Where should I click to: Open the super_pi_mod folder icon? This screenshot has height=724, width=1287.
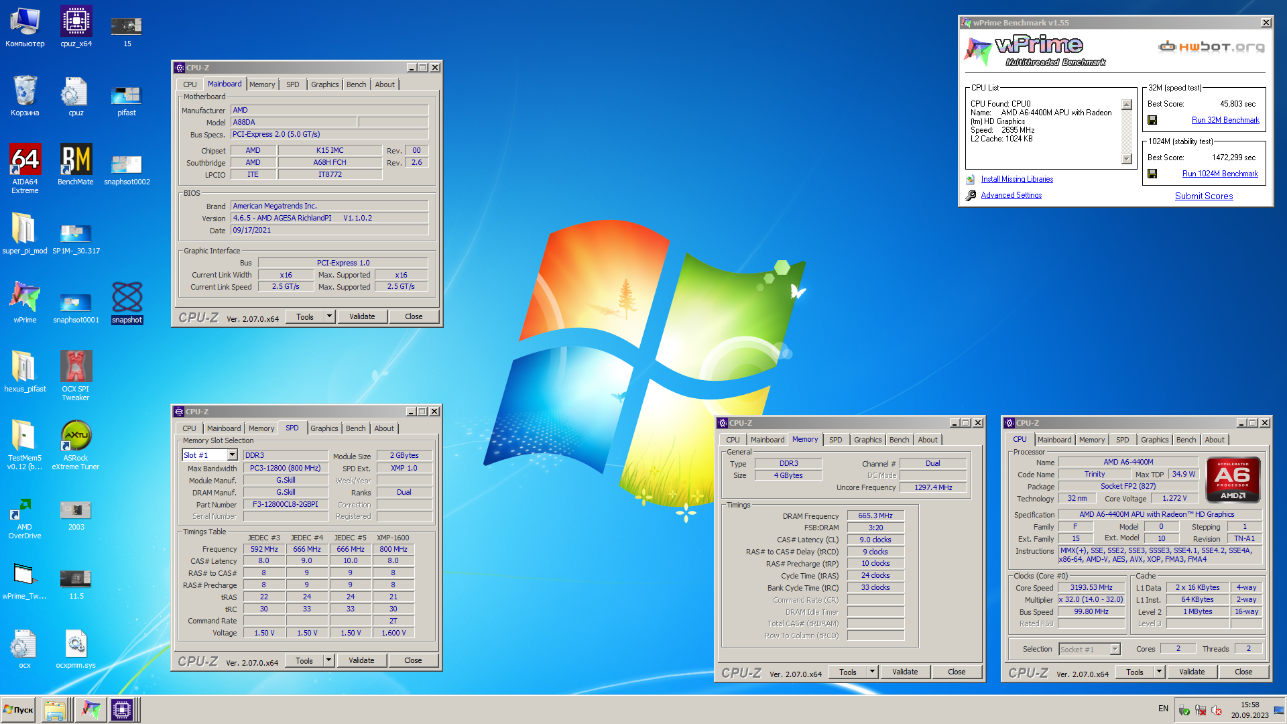pyautogui.click(x=25, y=233)
